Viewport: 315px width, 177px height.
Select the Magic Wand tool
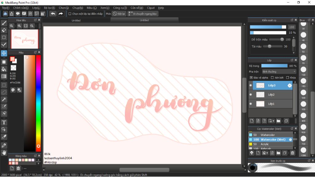pyautogui.click(x=4, y=99)
